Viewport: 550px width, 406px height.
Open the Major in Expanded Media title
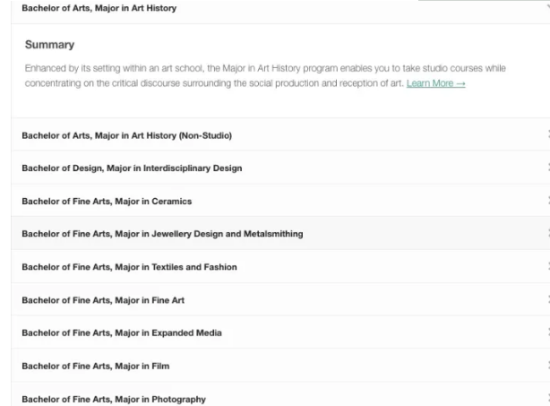click(x=122, y=333)
